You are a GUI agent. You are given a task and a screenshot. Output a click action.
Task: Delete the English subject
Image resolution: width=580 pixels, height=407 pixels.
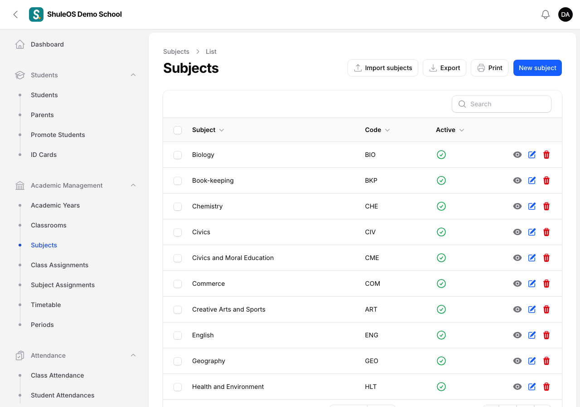(x=546, y=335)
